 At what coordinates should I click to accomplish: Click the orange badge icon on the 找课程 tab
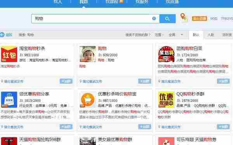[122, 1]
